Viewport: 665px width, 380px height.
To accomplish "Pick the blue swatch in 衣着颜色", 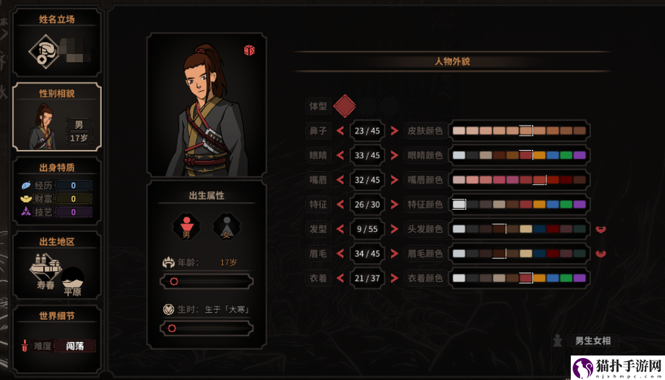I will click(553, 278).
